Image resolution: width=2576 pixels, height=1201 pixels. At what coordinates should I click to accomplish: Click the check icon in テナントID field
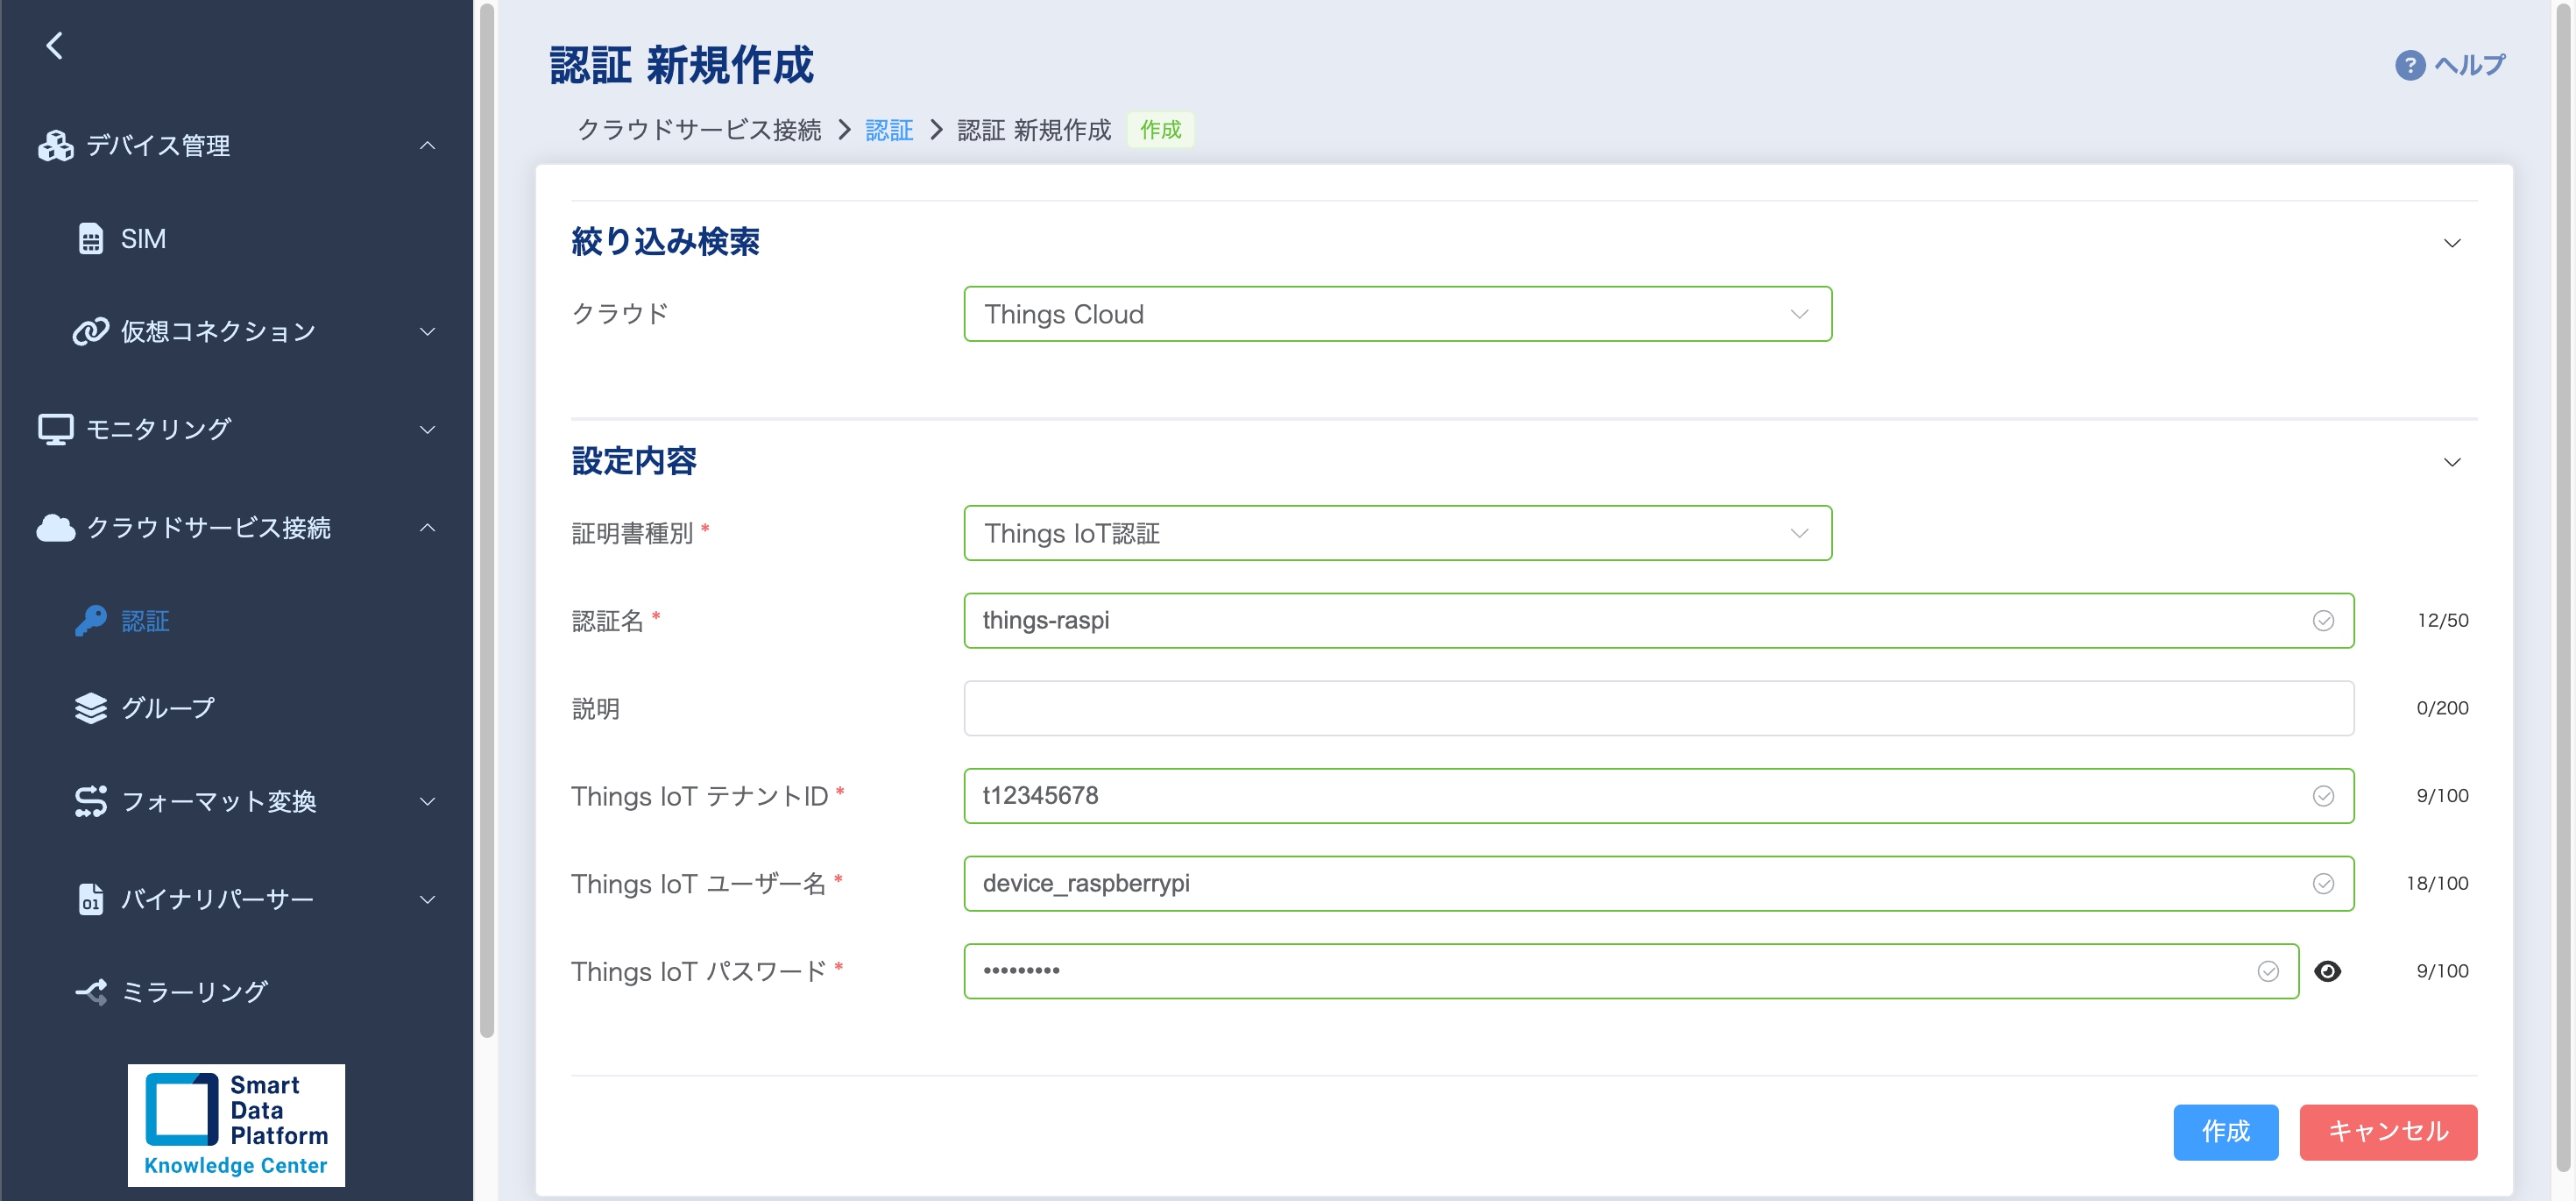coord(2323,796)
